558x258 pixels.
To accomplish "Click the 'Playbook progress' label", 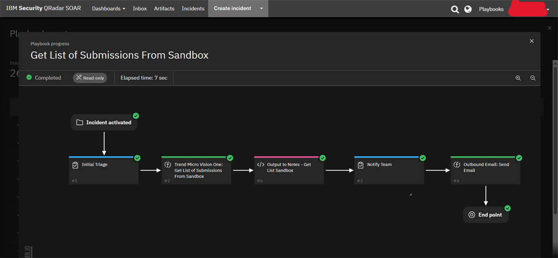I will tap(50, 44).
